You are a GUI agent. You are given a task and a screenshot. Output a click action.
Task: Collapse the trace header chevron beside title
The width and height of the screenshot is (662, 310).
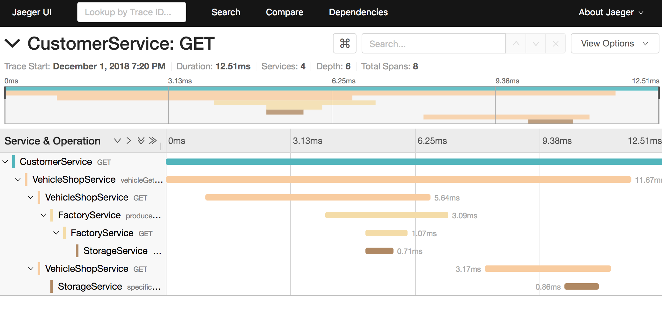pos(13,43)
